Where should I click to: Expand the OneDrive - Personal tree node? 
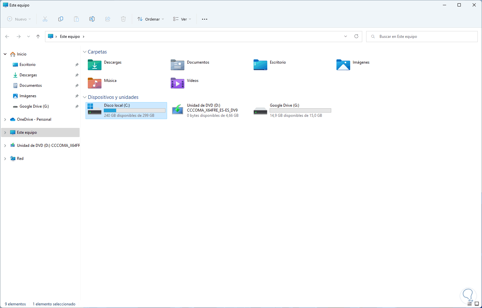(x=5, y=119)
